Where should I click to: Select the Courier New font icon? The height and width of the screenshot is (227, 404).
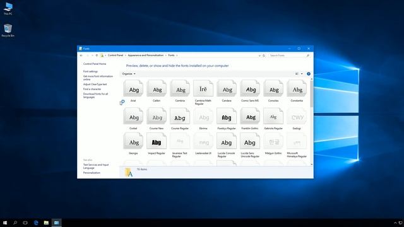pos(157,116)
